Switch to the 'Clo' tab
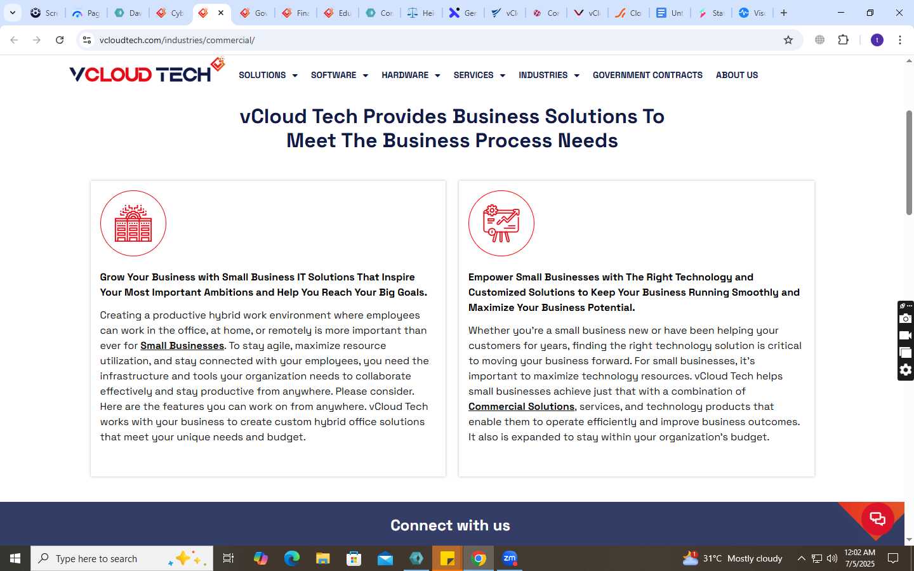This screenshot has width=914, height=571. click(628, 13)
